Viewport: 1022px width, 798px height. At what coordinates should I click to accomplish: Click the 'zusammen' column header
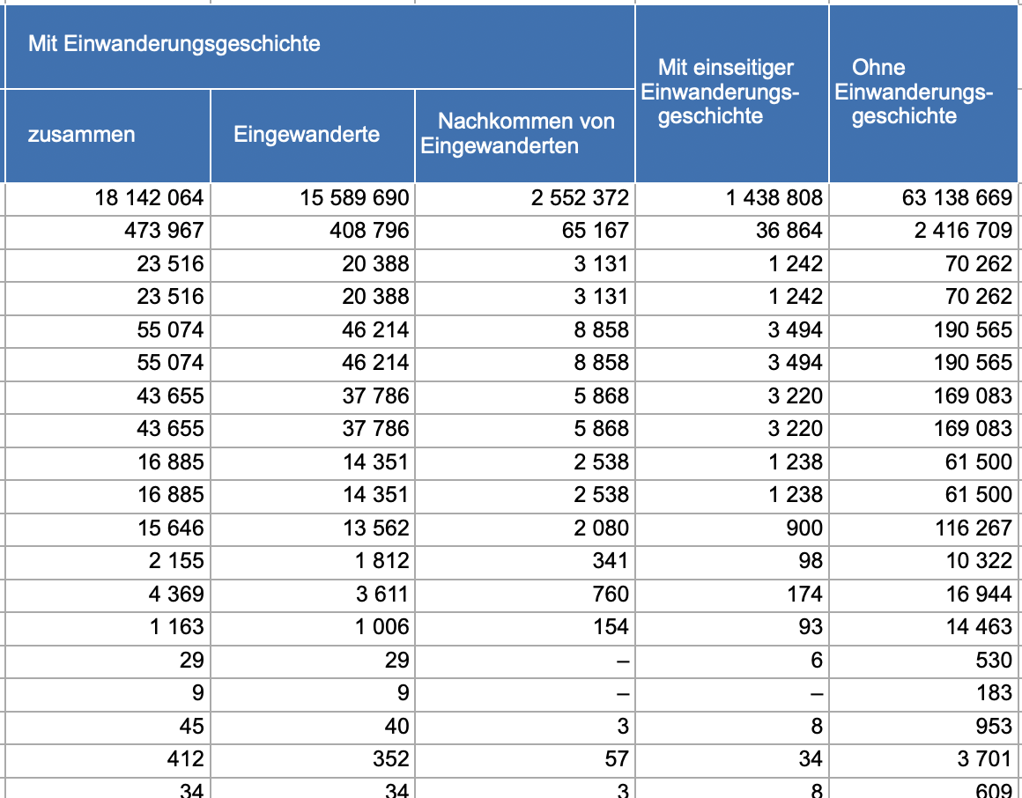pos(108,136)
